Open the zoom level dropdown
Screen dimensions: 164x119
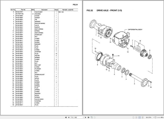154,117
